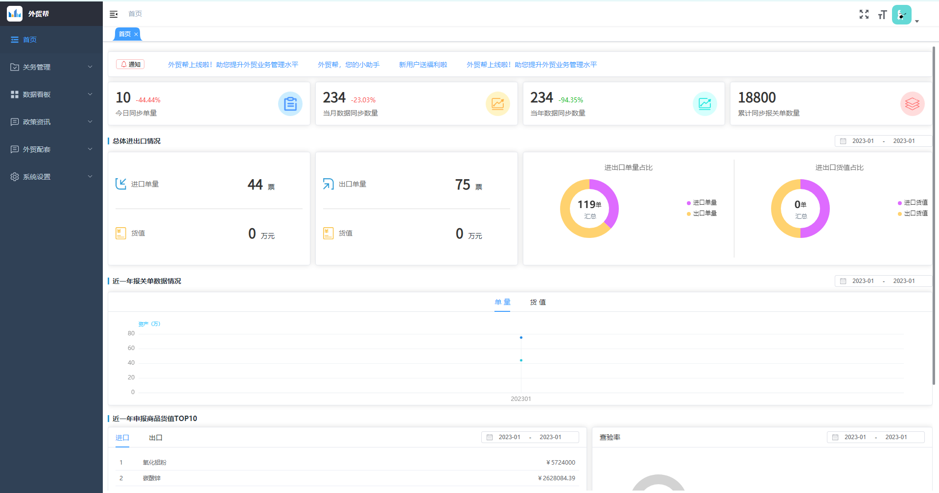This screenshot has width=939, height=493.
Task: Open the 新用户送福利啦 notice link
Action: [x=423, y=65]
